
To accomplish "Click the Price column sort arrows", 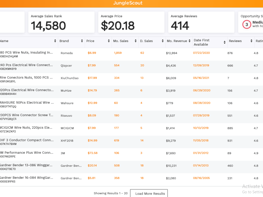I will tap(109, 41).
